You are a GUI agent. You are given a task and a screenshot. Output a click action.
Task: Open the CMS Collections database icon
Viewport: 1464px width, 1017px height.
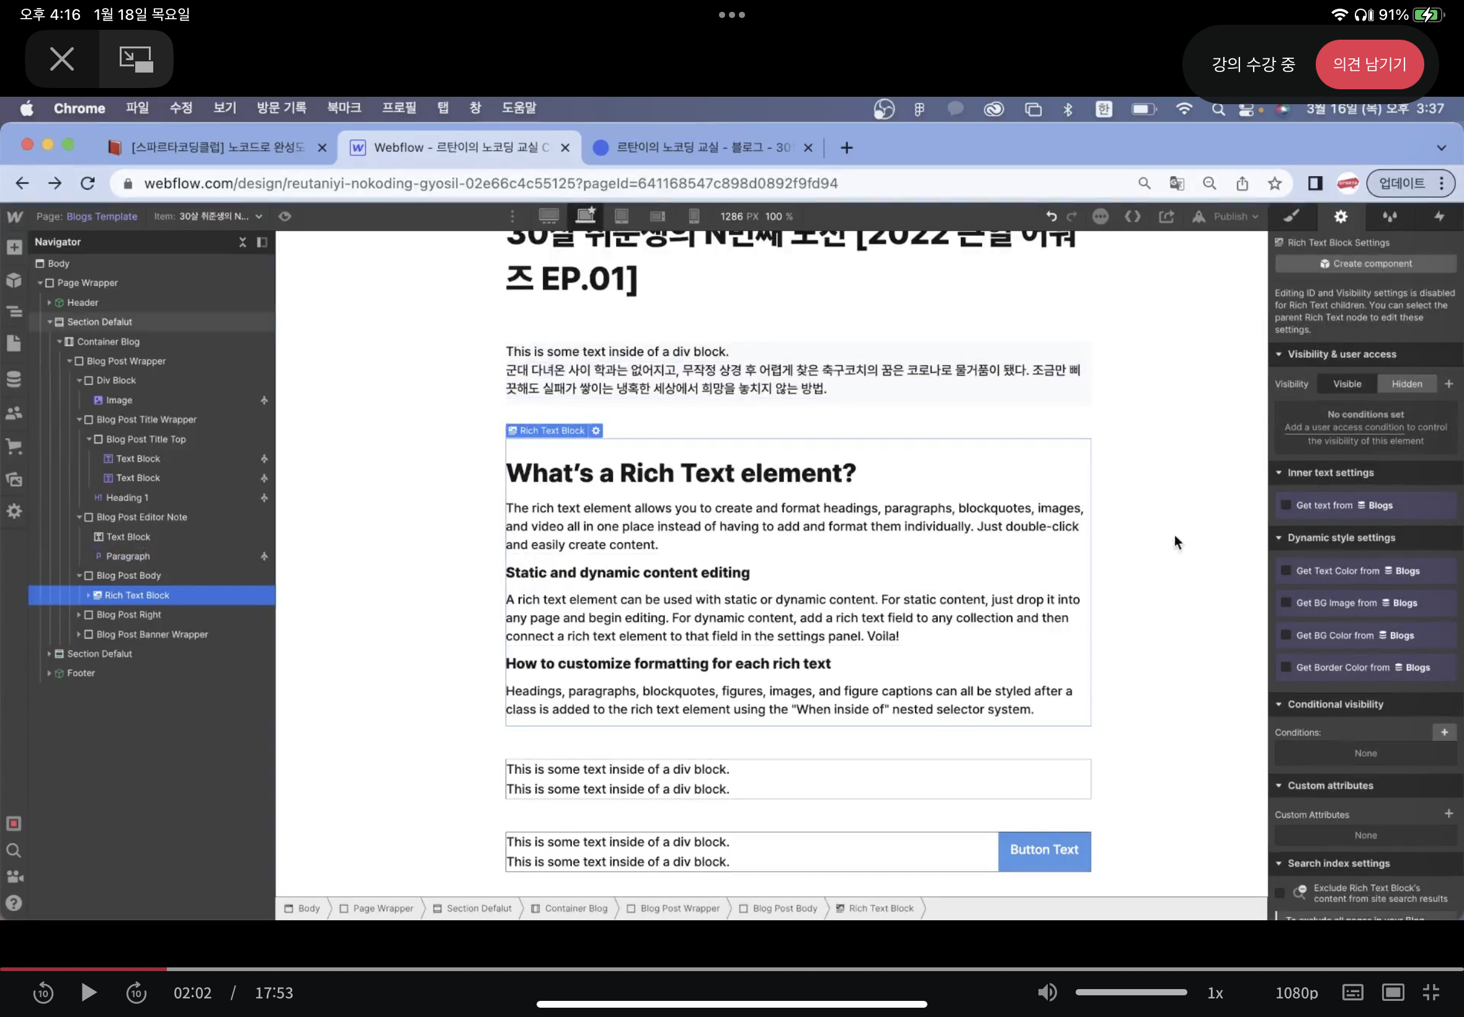(14, 379)
